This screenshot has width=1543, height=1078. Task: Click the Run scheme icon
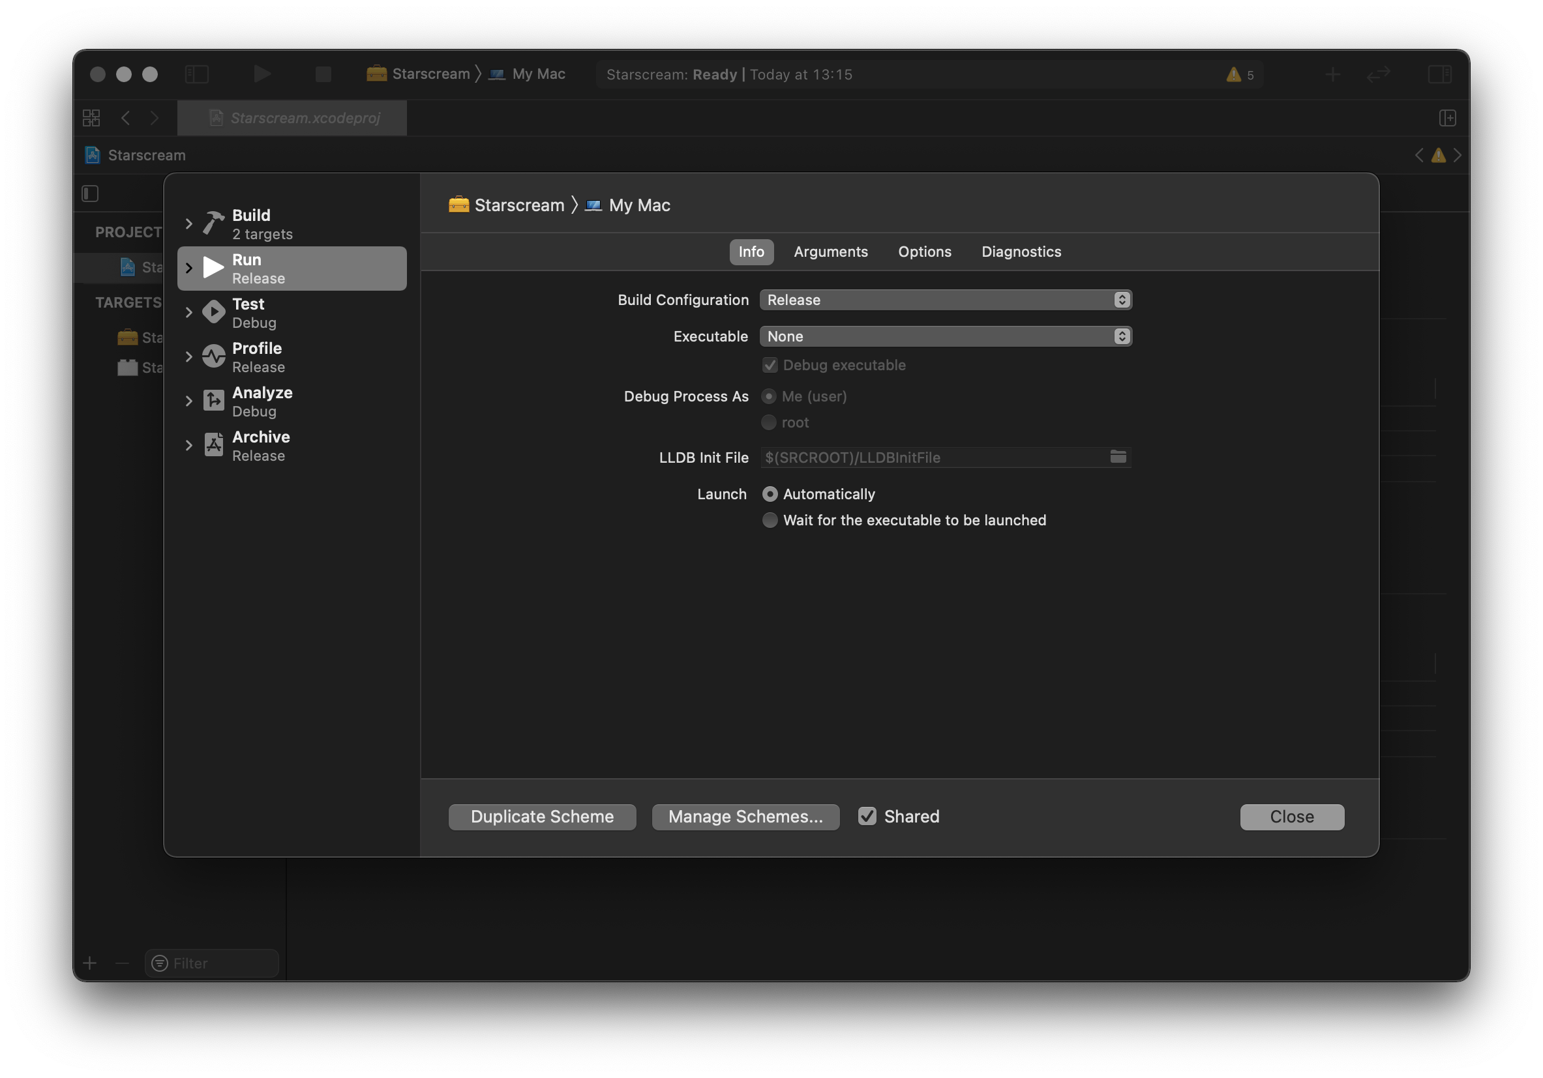point(213,267)
